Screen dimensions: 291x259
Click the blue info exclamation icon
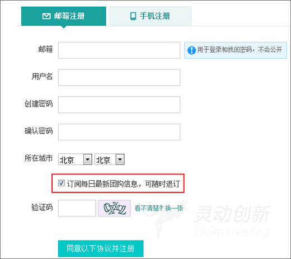[x=191, y=50]
